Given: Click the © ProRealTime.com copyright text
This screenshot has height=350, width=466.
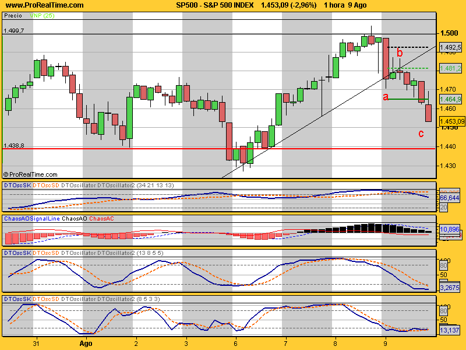Looking at the screenshot, I should click(x=30, y=174).
